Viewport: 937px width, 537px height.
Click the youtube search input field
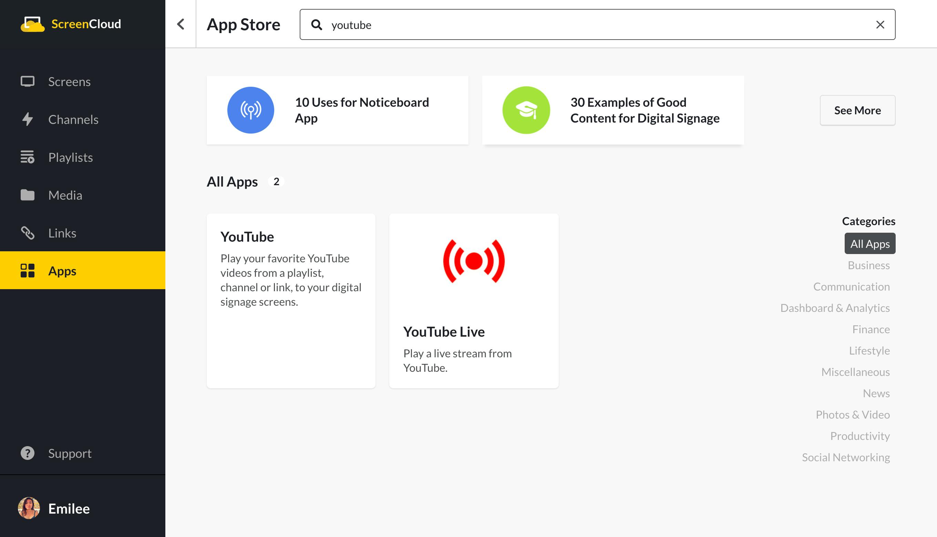coord(597,25)
